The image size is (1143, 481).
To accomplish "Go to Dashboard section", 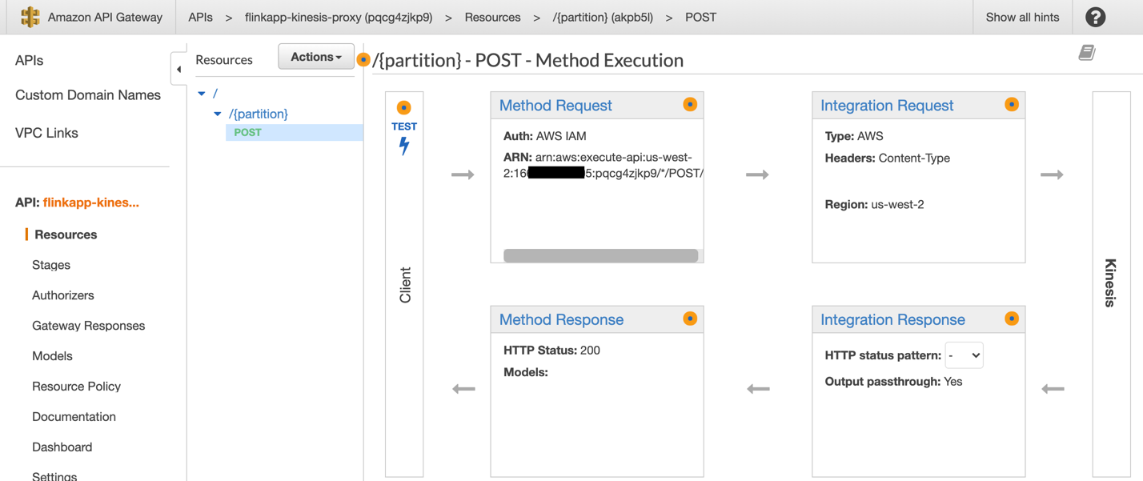I will (62, 447).
